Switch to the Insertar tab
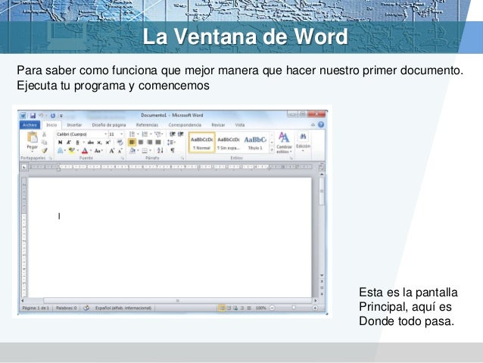 pyautogui.click(x=74, y=125)
